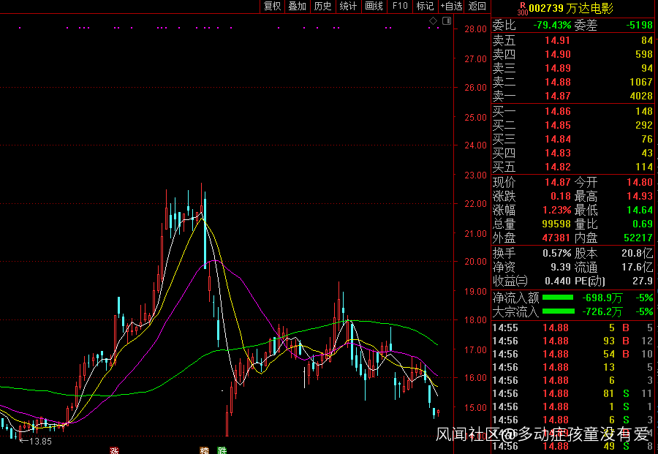Click the green 跌 marker below chart
Screen dimensions: 658x454
pyautogui.click(x=222, y=450)
